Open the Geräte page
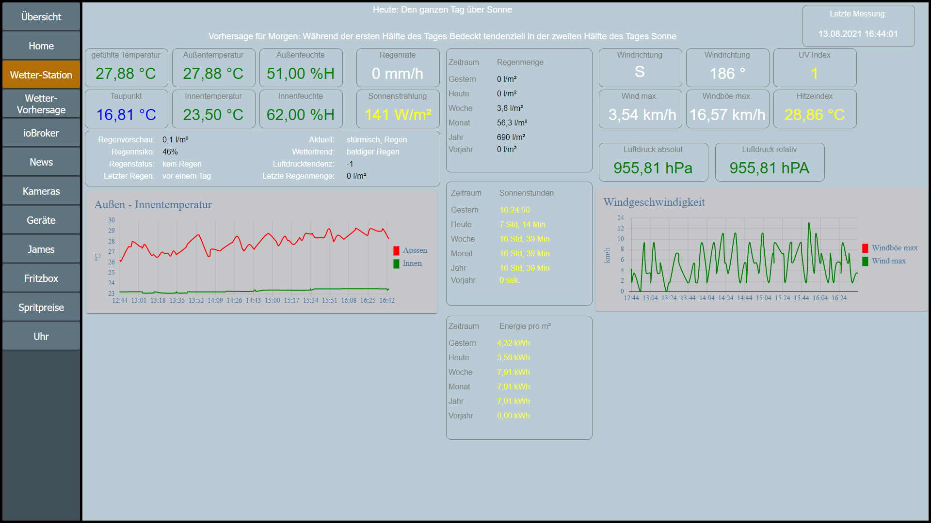This screenshot has height=523, width=931. click(41, 220)
